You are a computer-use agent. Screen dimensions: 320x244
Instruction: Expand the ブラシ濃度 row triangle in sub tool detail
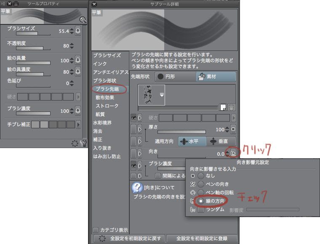[140, 165]
